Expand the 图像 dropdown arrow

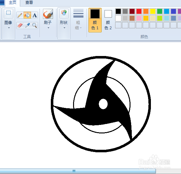[x=9, y=28]
